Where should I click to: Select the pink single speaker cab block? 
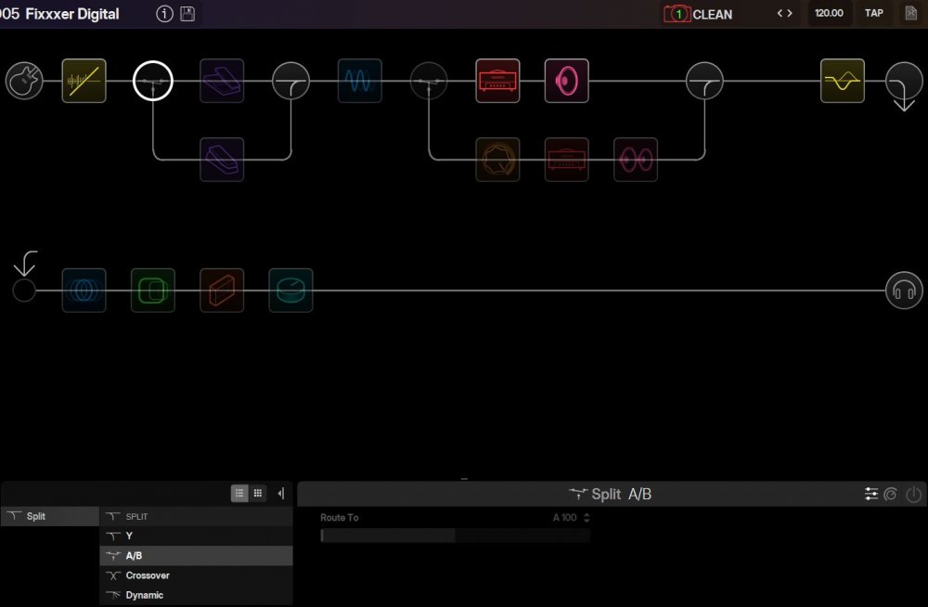tap(566, 81)
